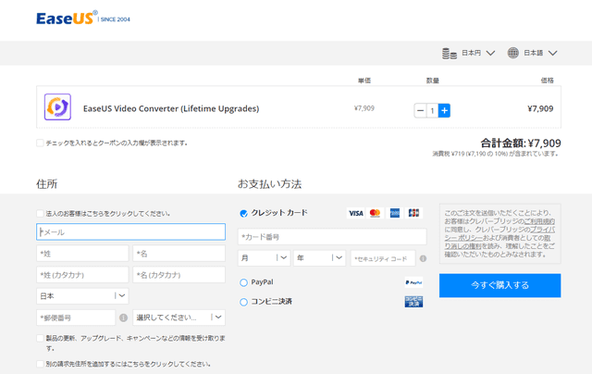The height and width of the screenshot is (374, 592).
Task: Click the Mastercard icon
Action: pos(375,213)
